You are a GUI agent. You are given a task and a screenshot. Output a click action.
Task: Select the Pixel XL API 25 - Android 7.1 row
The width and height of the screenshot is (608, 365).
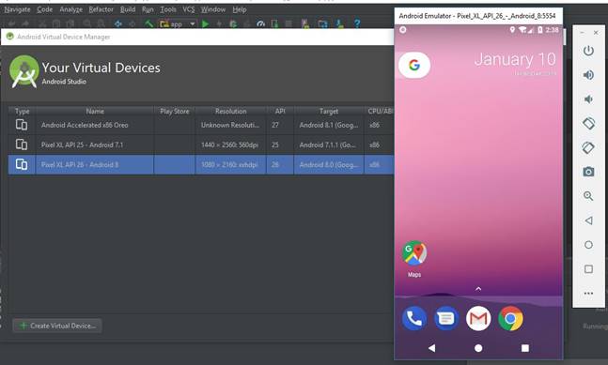[201, 144]
